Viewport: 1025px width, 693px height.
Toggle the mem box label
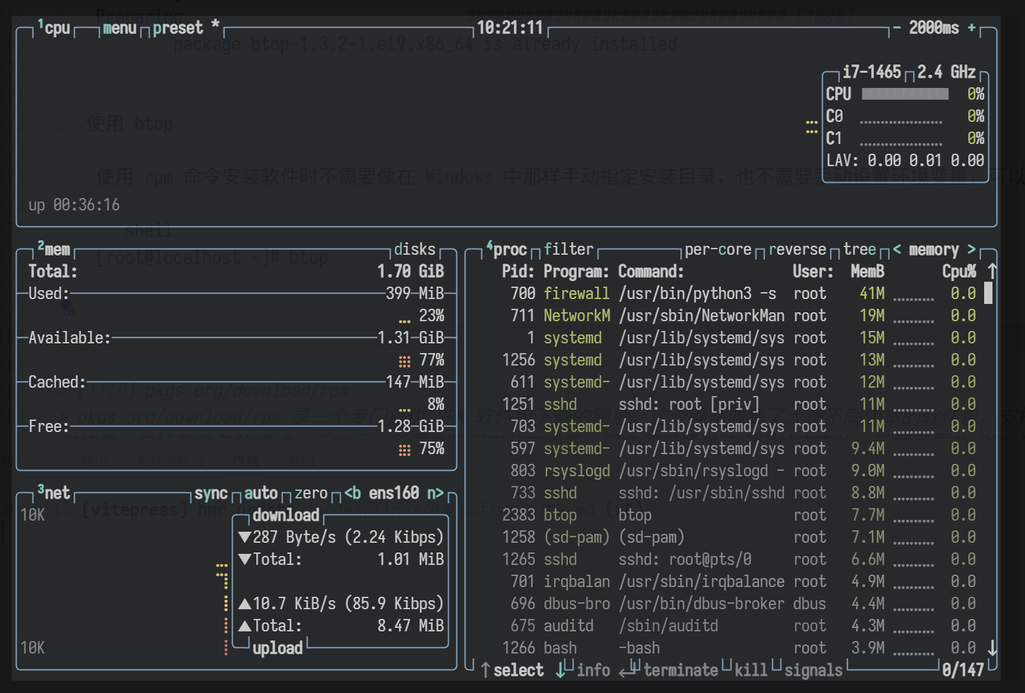pyautogui.click(x=54, y=249)
